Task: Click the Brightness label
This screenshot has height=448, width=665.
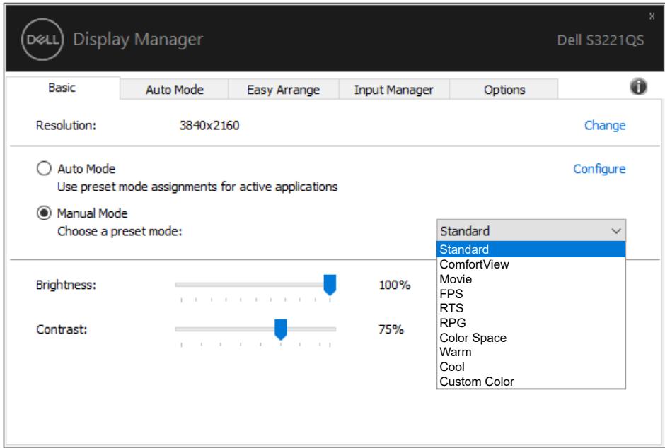Action: click(66, 285)
